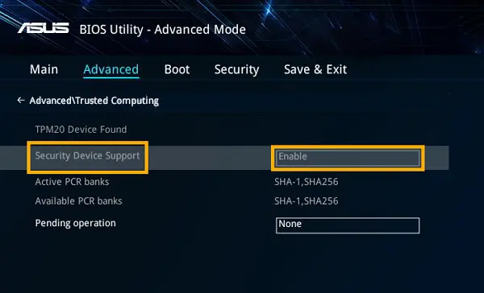Switch to the Boot tab

[x=177, y=69]
